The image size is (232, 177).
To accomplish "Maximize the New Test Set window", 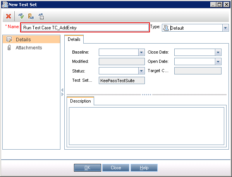I will click(x=220, y=5).
